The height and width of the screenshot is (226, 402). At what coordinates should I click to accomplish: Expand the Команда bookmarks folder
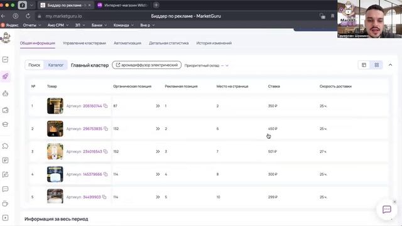point(123,25)
